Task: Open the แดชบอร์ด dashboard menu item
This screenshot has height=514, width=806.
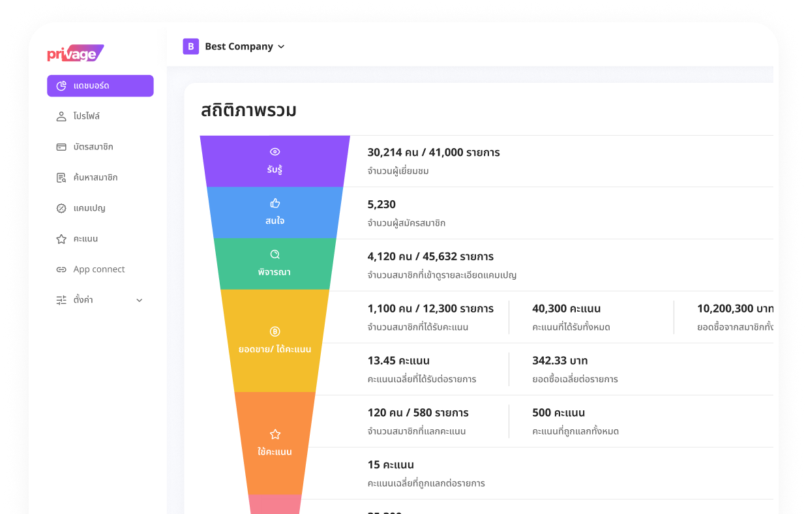Action: click(100, 86)
